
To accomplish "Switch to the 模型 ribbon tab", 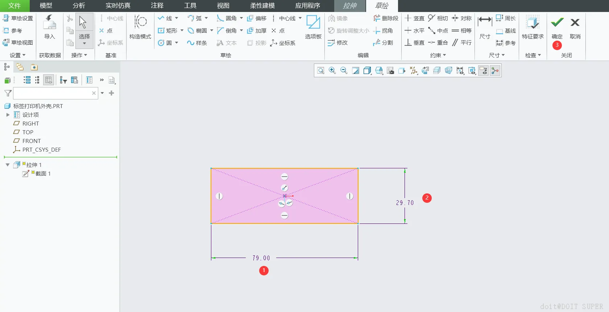I will pyautogui.click(x=46, y=6).
